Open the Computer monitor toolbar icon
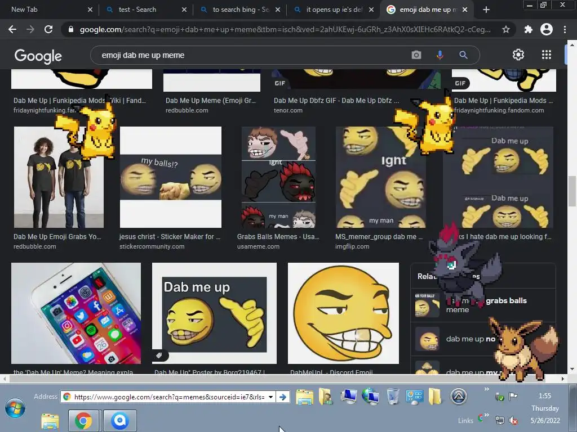The height and width of the screenshot is (432, 577). [x=348, y=397]
